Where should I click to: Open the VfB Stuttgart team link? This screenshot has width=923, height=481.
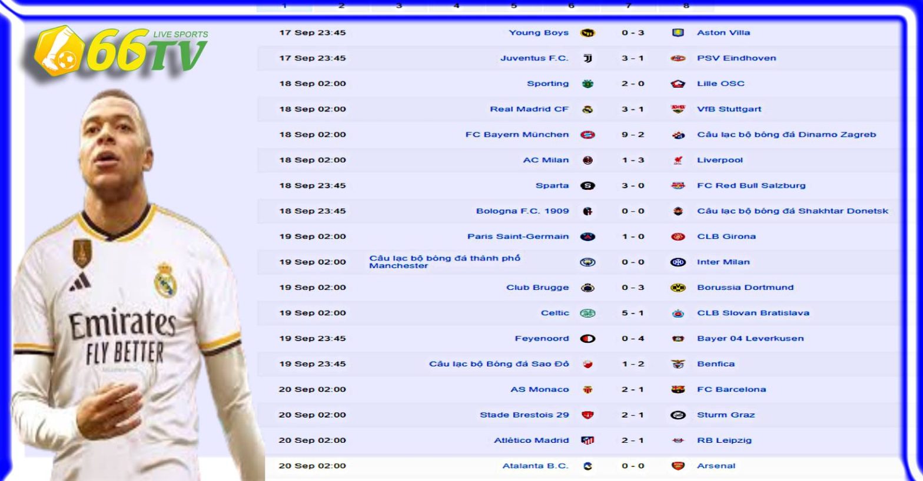tap(729, 109)
